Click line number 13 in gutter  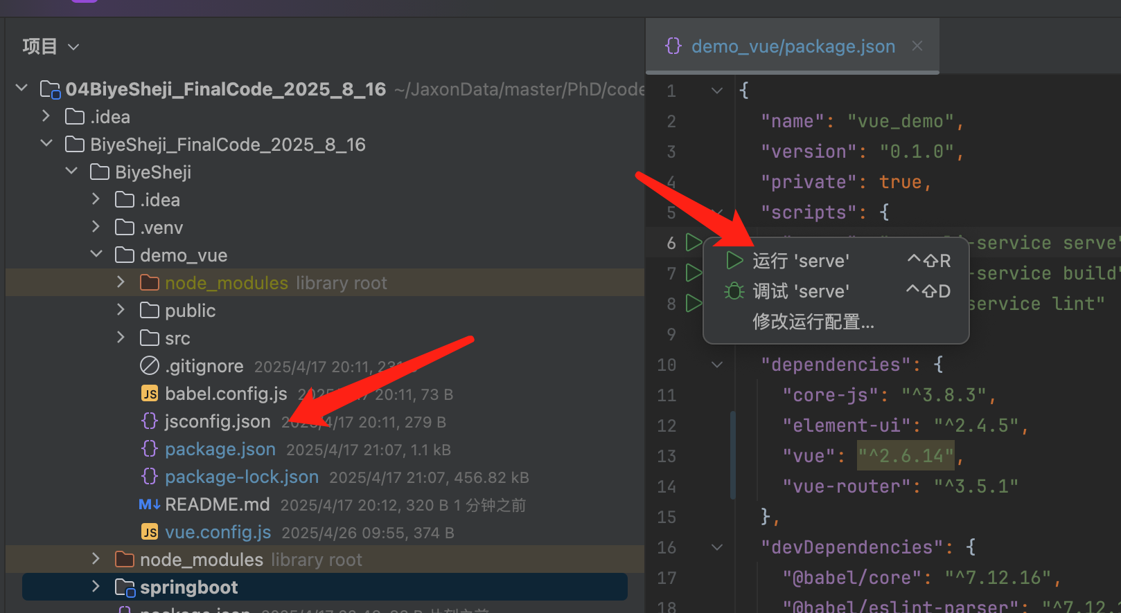(667, 456)
